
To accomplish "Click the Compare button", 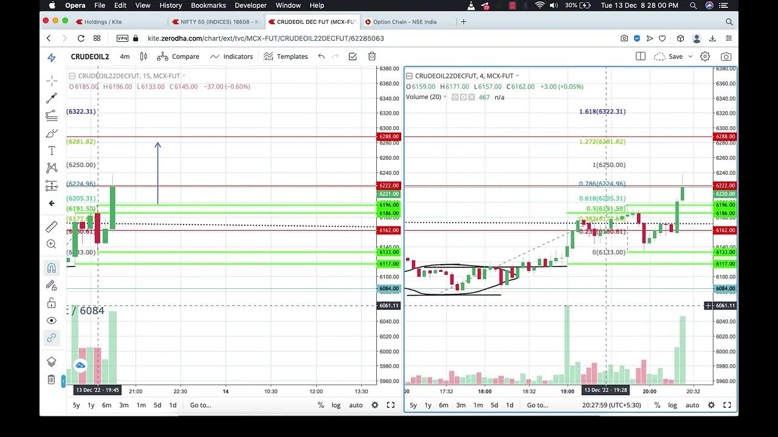I will pyautogui.click(x=178, y=56).
